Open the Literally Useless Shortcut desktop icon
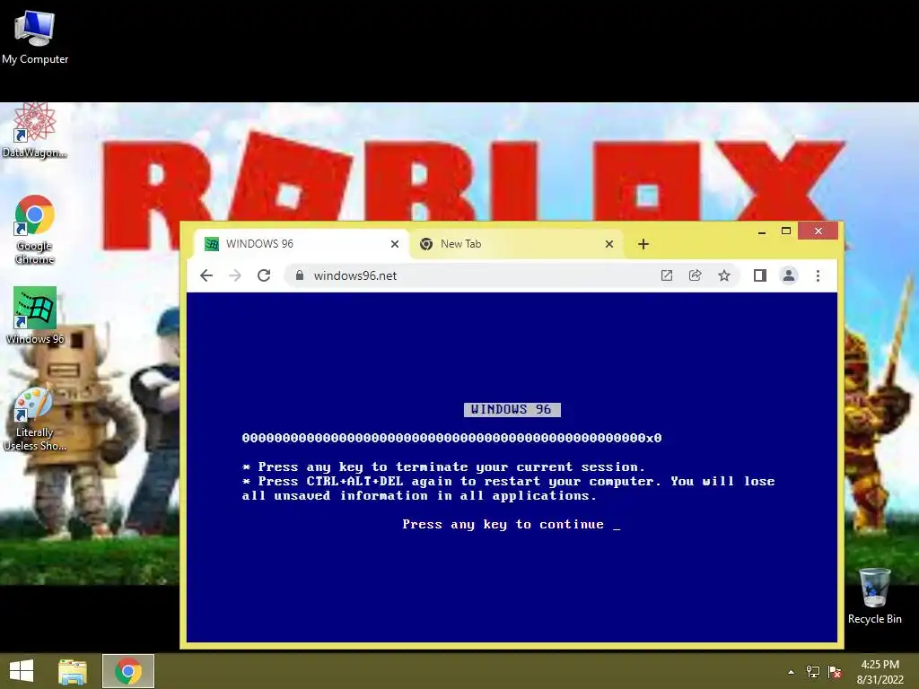 35,420
